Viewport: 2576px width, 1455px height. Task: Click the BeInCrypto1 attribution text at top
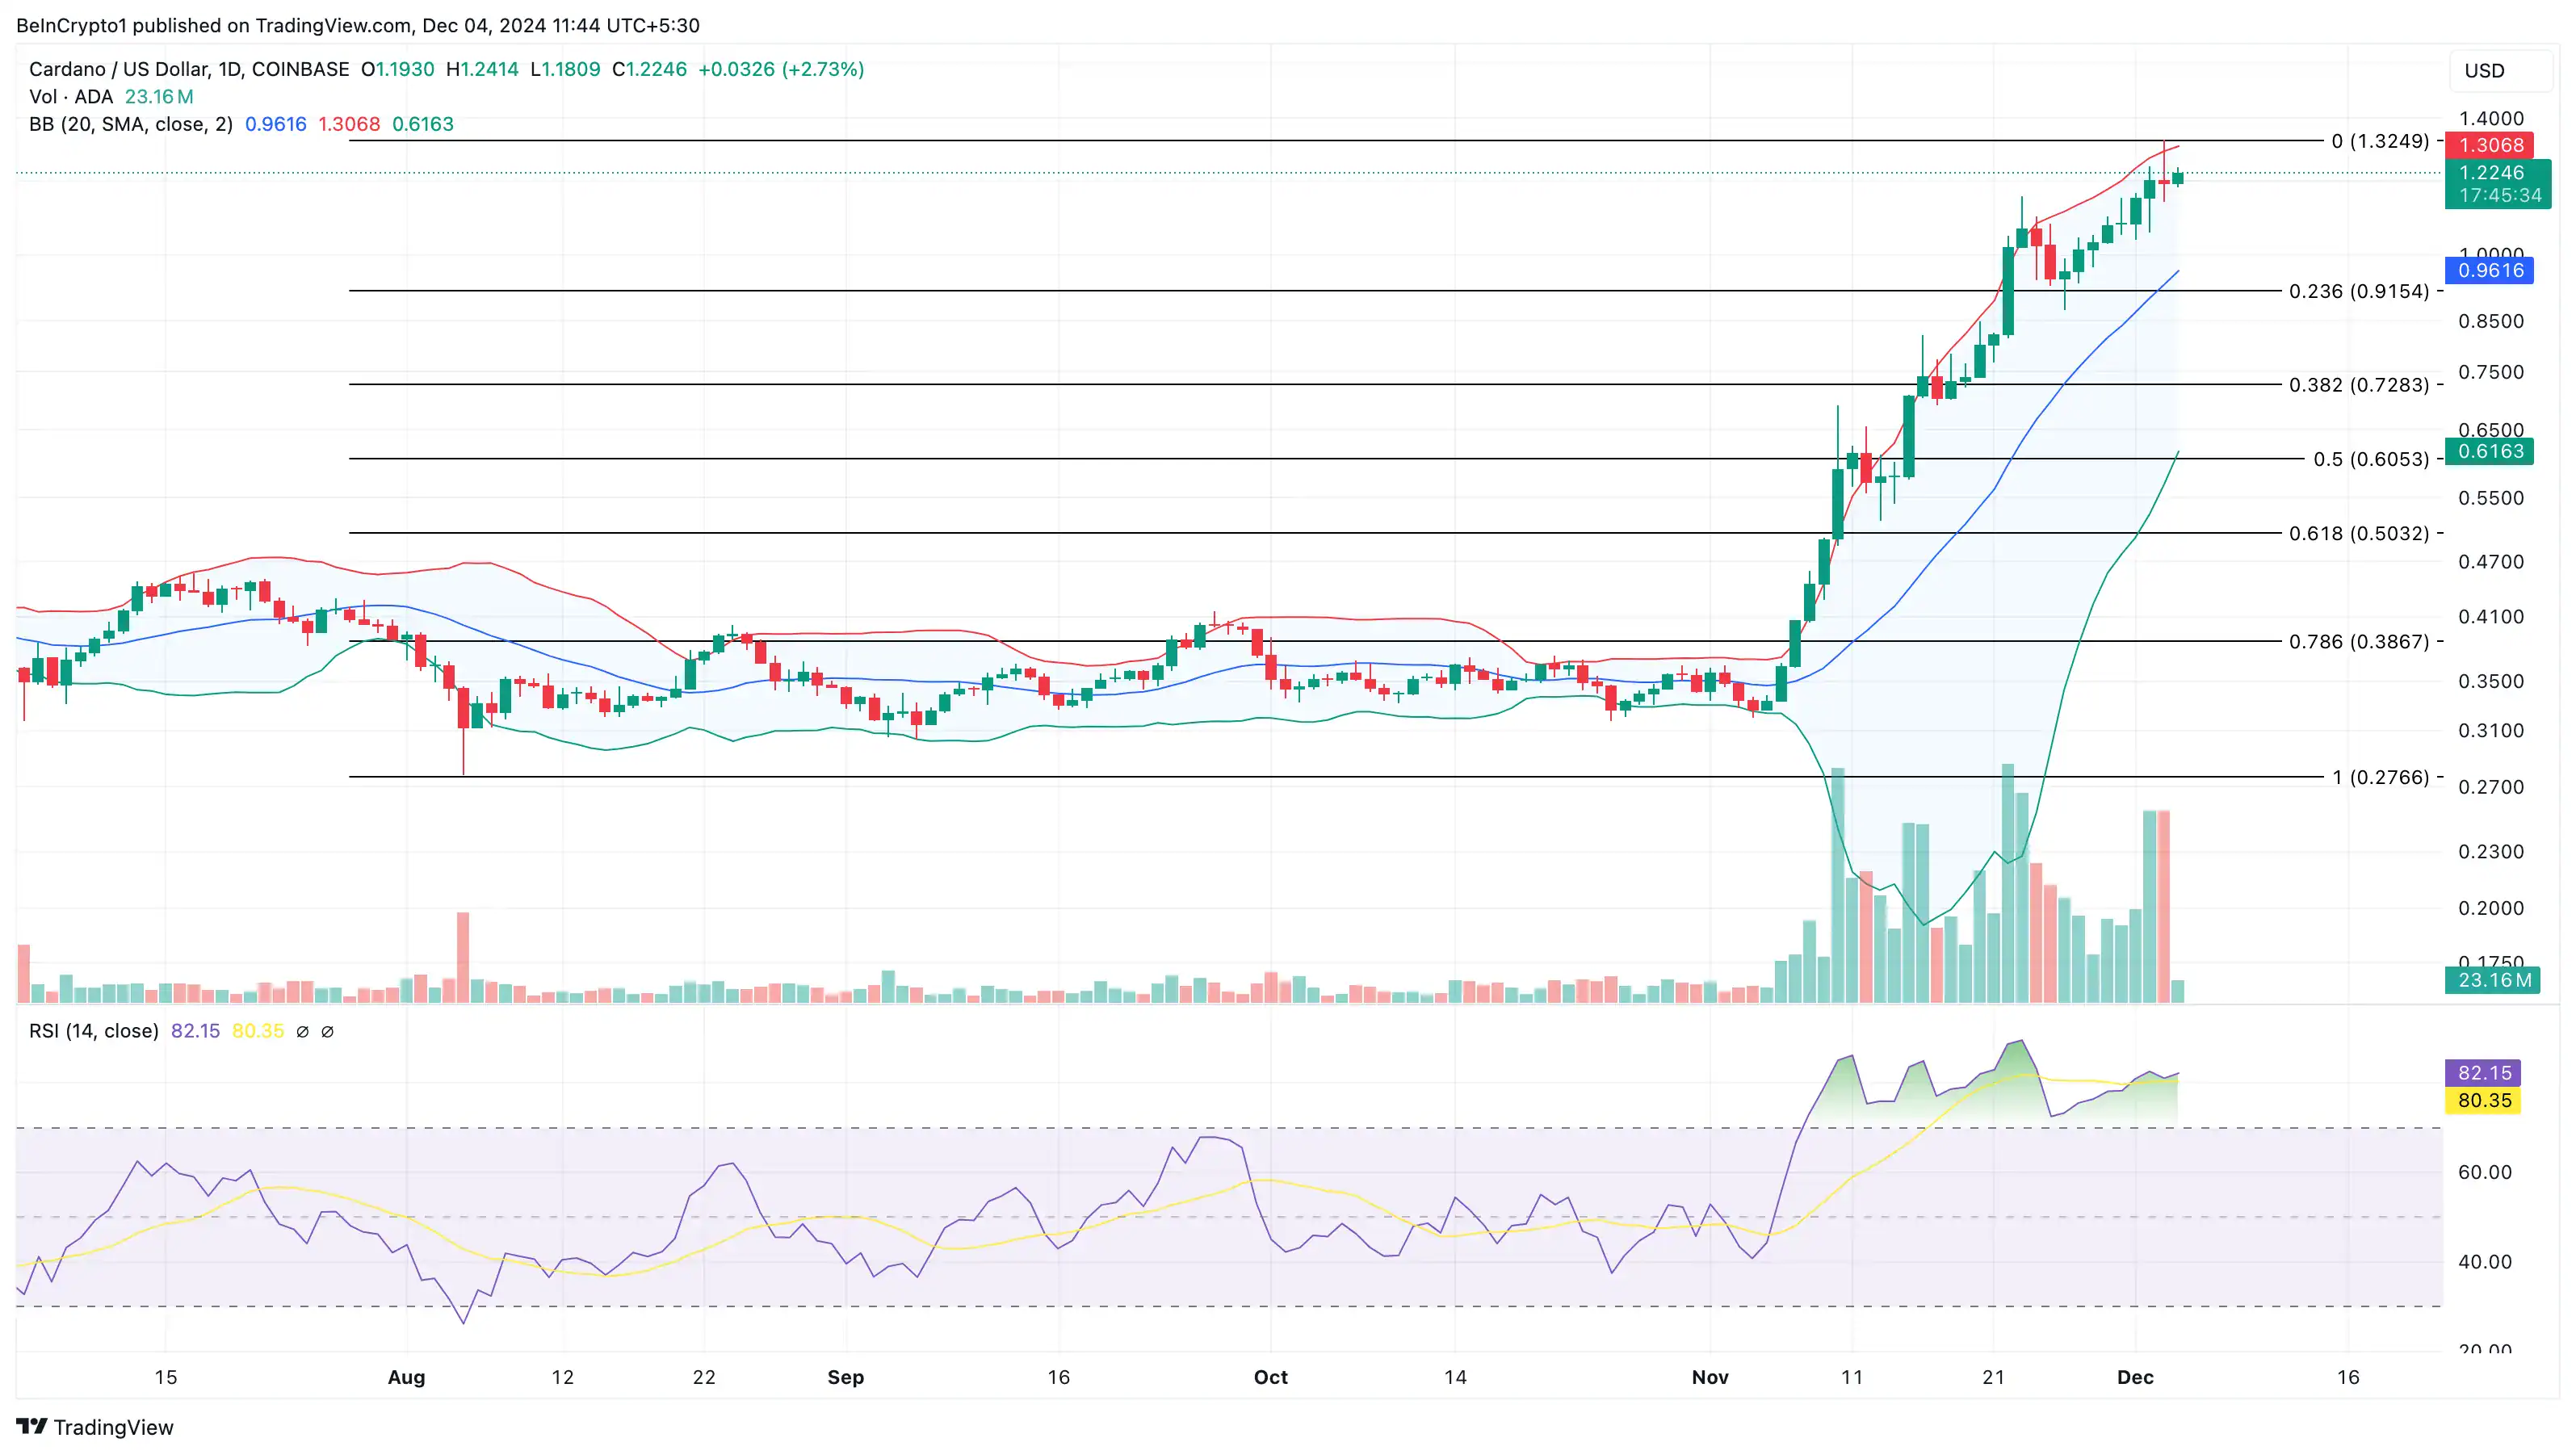[74, 25]
